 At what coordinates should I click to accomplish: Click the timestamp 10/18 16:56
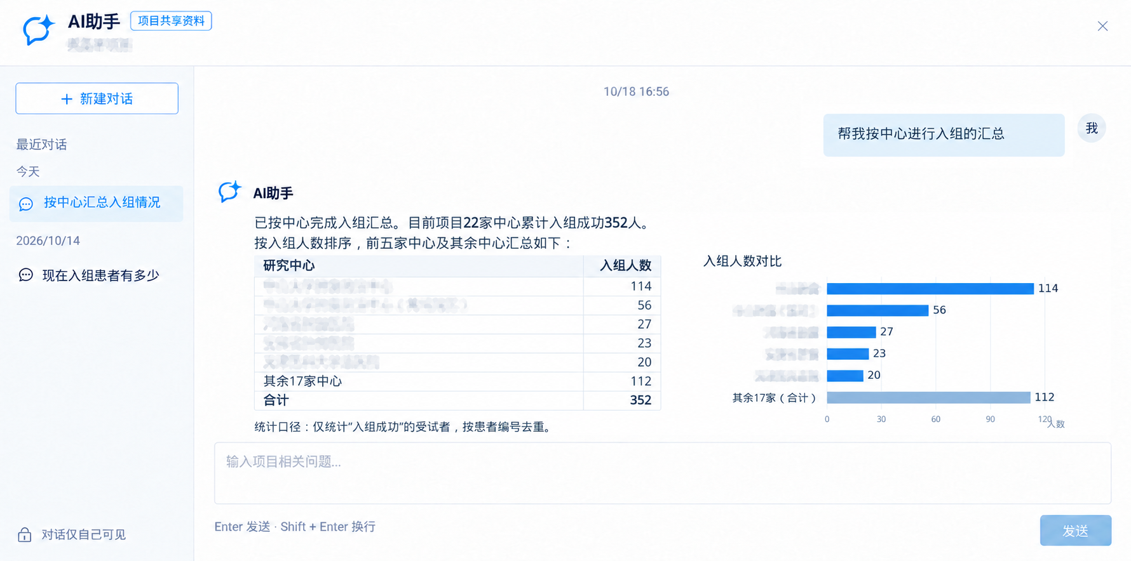tap(636, 92)
